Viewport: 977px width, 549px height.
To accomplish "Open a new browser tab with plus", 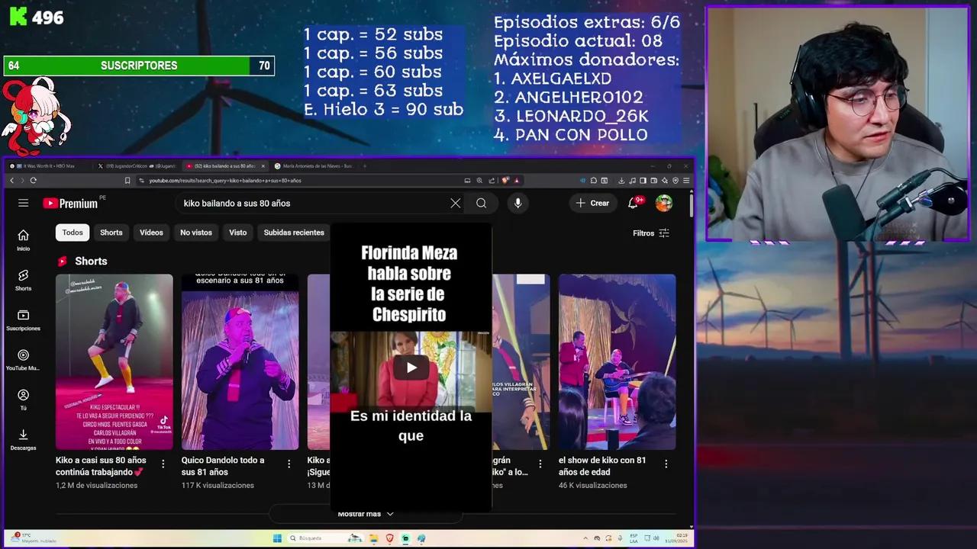I will pos(365,165).
